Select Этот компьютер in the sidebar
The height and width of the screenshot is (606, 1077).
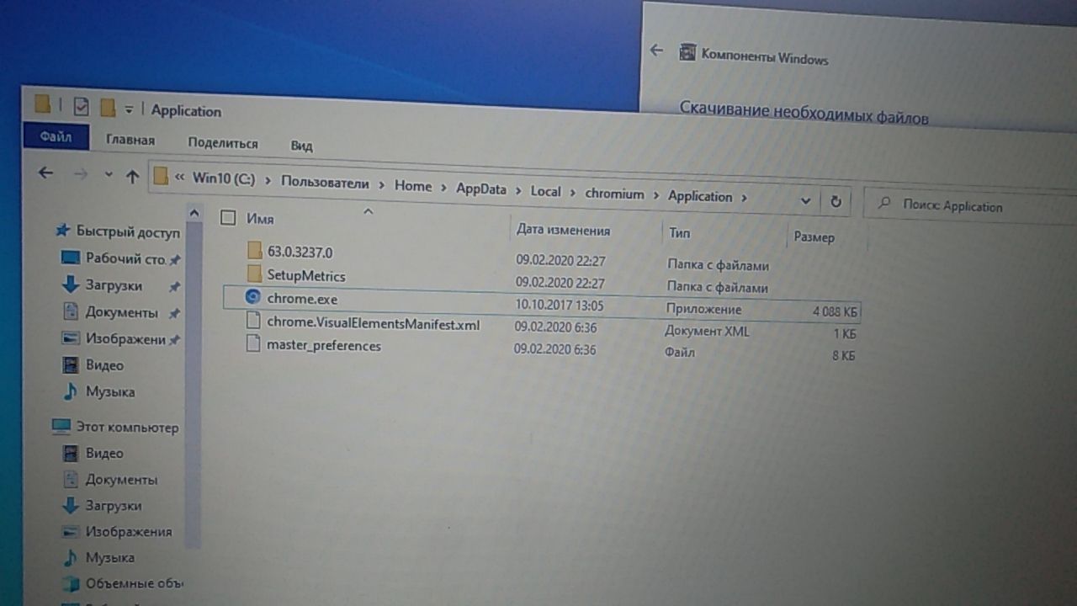click(127, 427)
